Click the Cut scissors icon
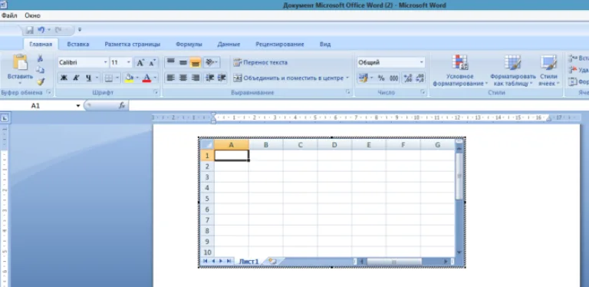Image resolution: width=589 pixels, height=287 pixels. (40, 58)
